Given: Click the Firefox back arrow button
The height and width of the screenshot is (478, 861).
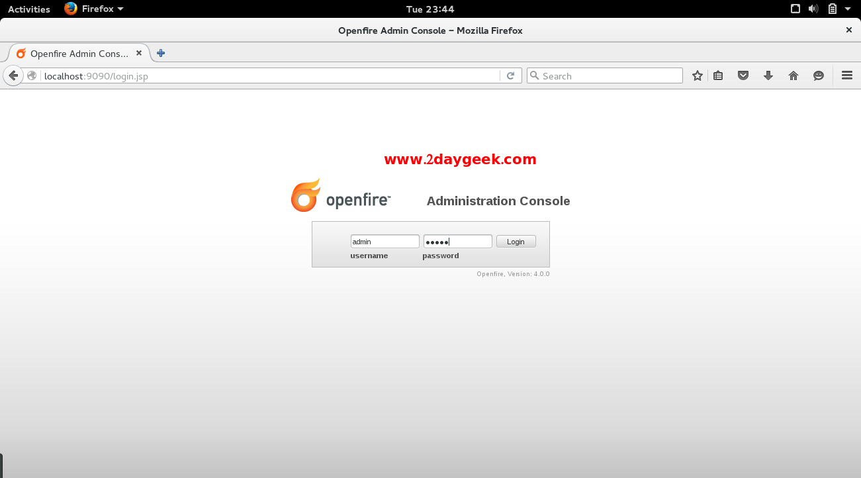Looking at the screenshot, I should click(13, 75).
